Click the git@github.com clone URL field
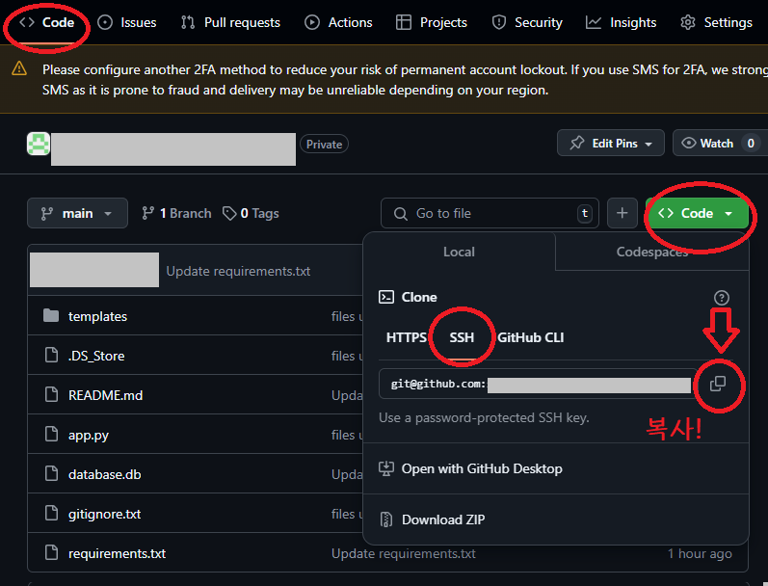 [x=539, y=384]
